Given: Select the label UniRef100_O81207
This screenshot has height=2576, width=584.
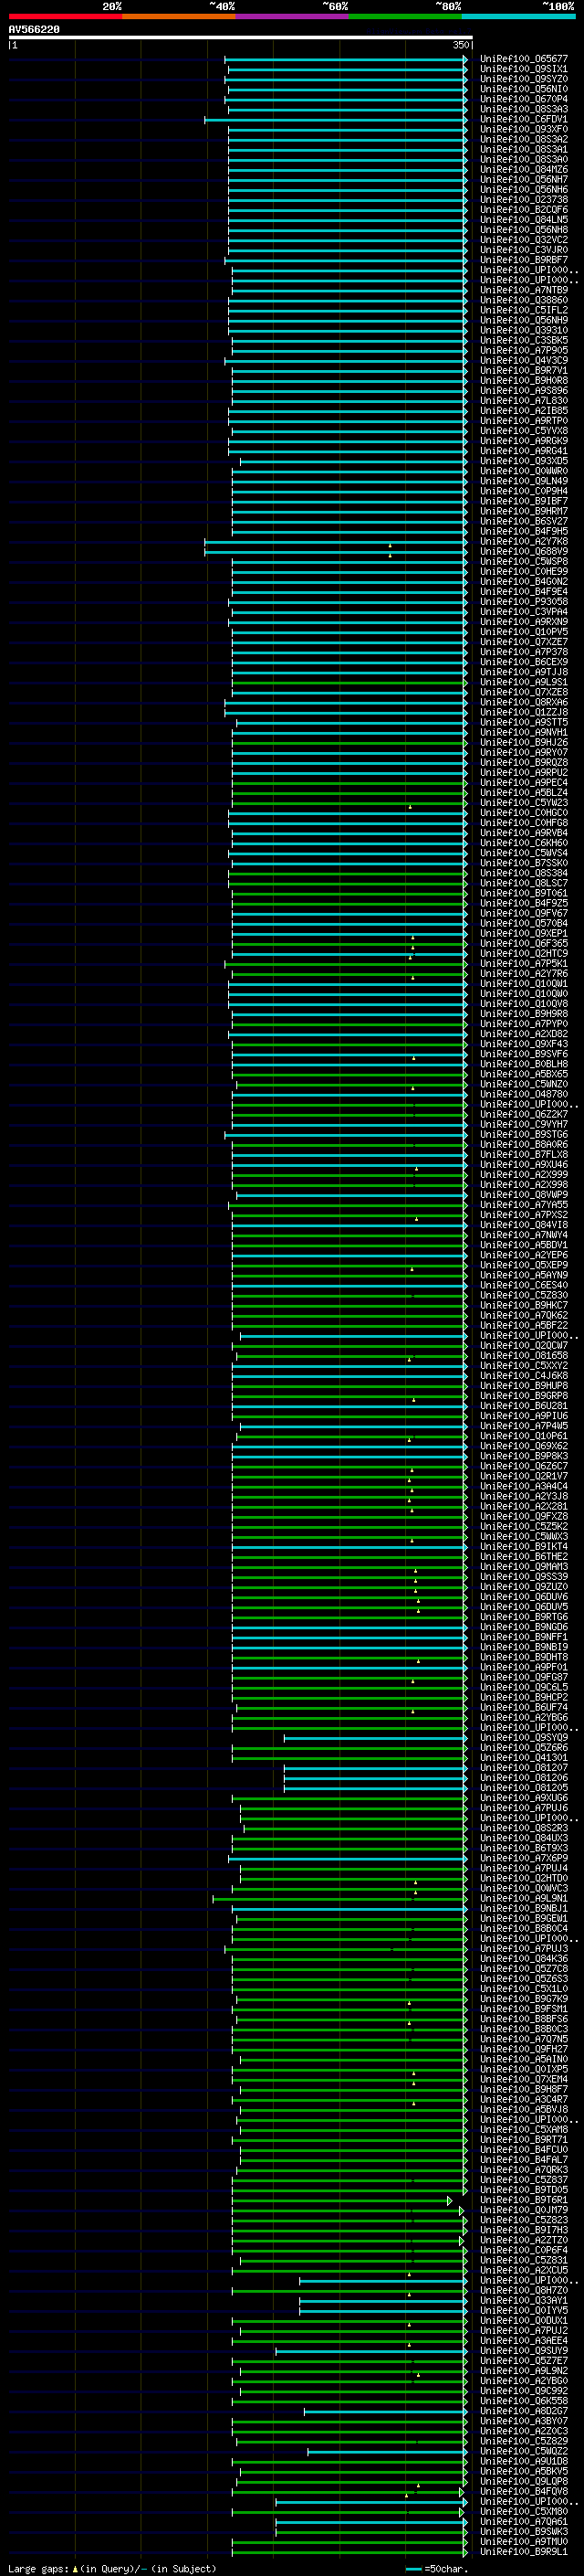Looking at the screenshot, I should [524, 1768].
